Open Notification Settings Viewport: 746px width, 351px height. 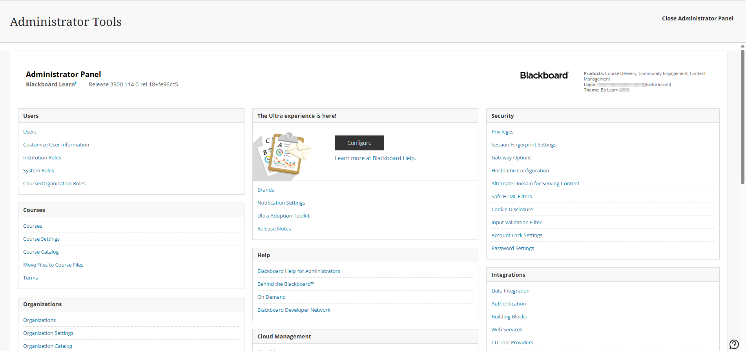[x=281, y=203]
